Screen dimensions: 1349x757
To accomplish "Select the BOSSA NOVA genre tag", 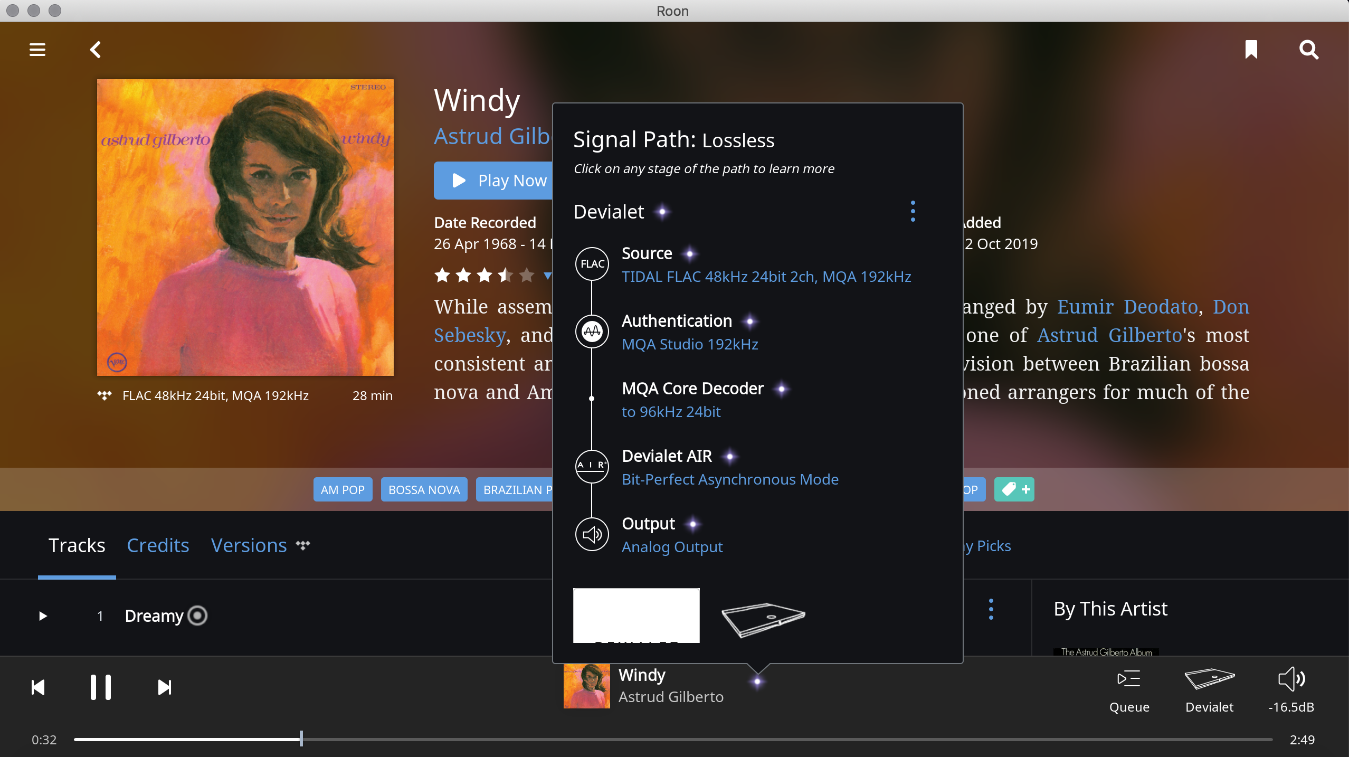I will [424, 489].
